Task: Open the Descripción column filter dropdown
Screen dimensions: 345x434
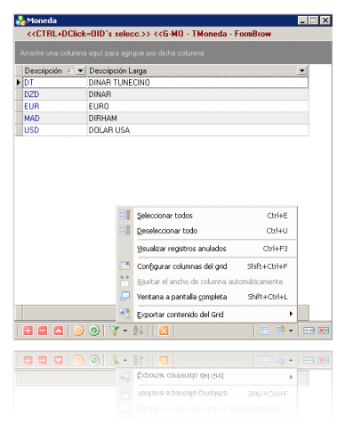Action: pos(80,70)
